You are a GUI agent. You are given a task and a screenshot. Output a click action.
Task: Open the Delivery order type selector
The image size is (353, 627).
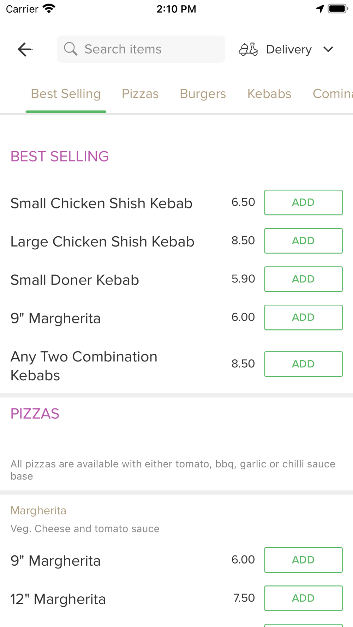pyautogui.click(x=289, y=49)
